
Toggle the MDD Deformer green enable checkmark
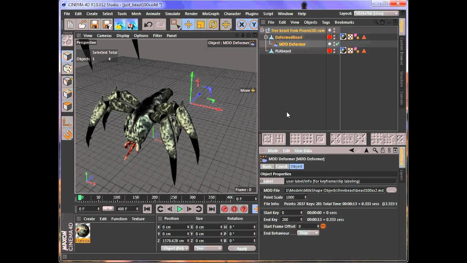(337, 44)
